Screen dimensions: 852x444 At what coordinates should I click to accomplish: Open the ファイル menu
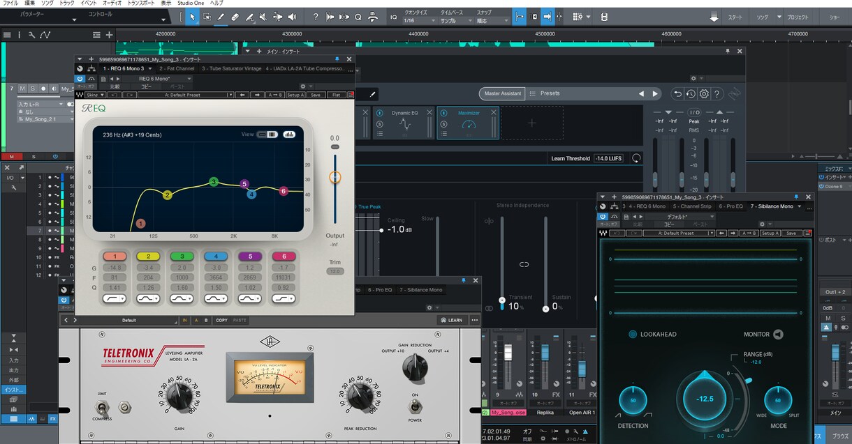pos(11,3)
